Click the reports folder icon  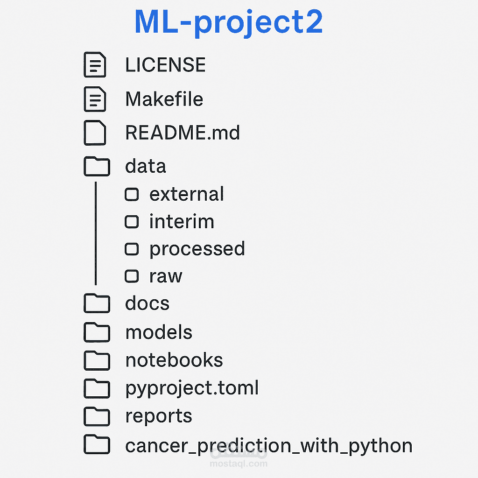click(x=97, y=416)
